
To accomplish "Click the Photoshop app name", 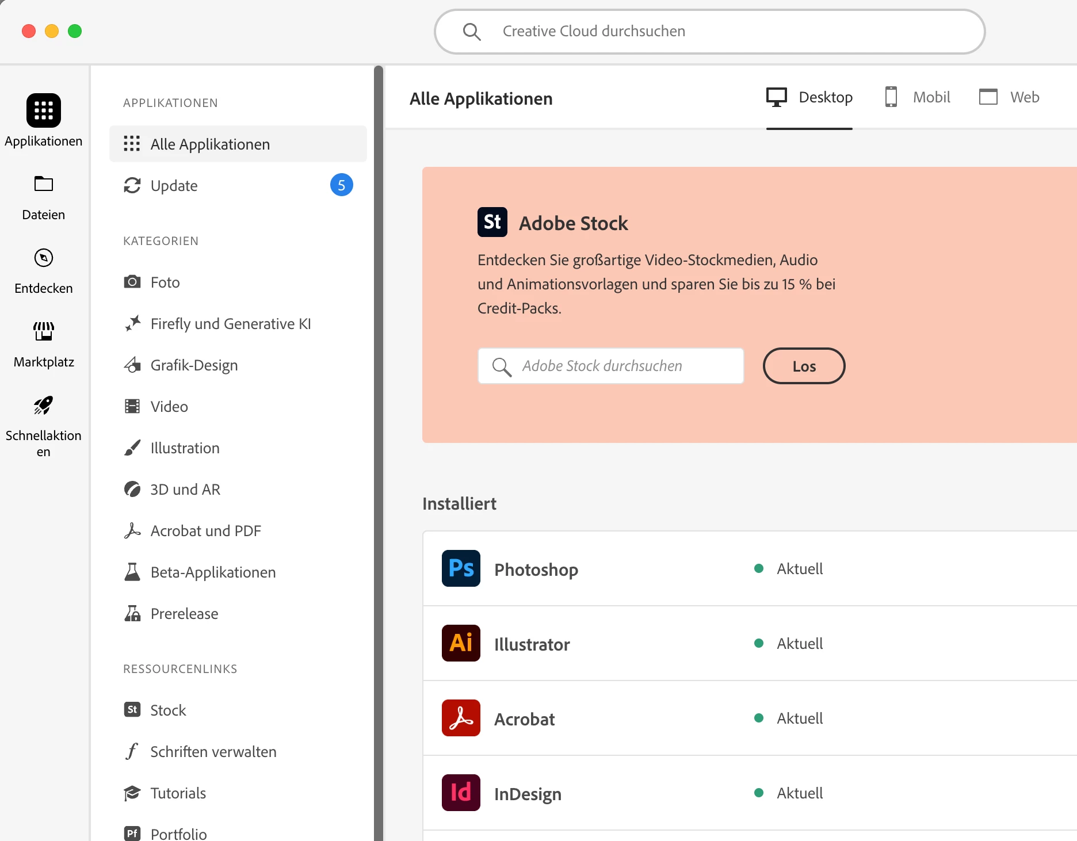I will click(x=536, y=569).
